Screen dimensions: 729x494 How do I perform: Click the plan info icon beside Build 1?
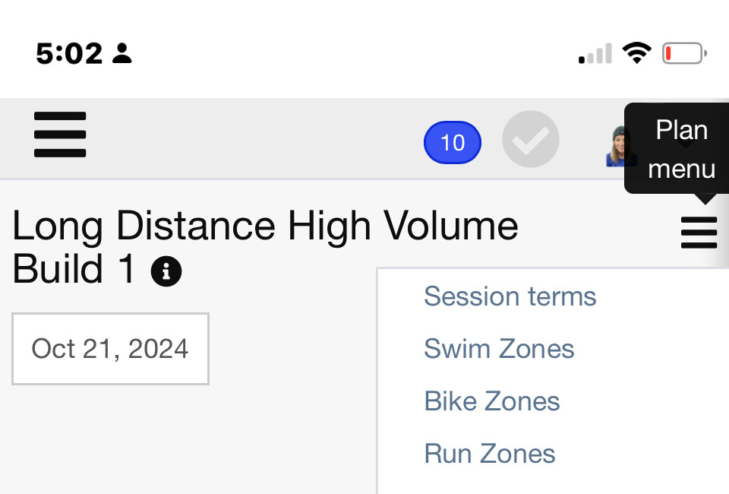point(166,271)
